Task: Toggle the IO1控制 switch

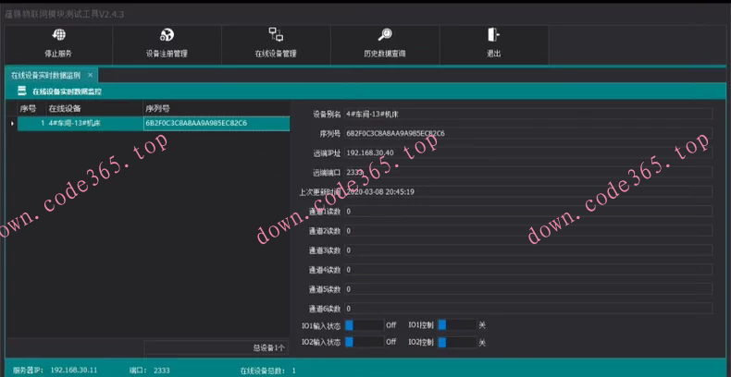Action: click(x=457, y=325)
